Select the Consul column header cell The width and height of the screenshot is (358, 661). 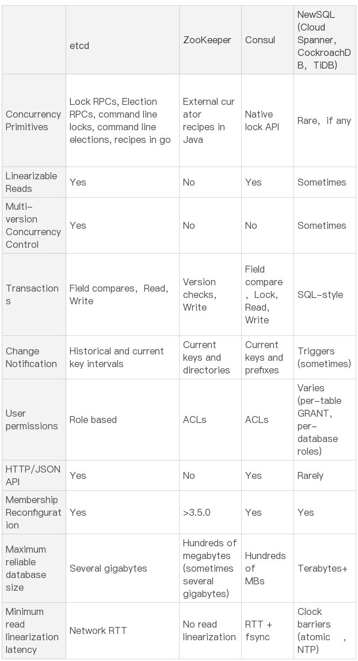click(260, 40)
